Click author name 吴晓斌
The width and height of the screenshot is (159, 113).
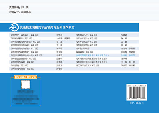[x=124, y=35]
